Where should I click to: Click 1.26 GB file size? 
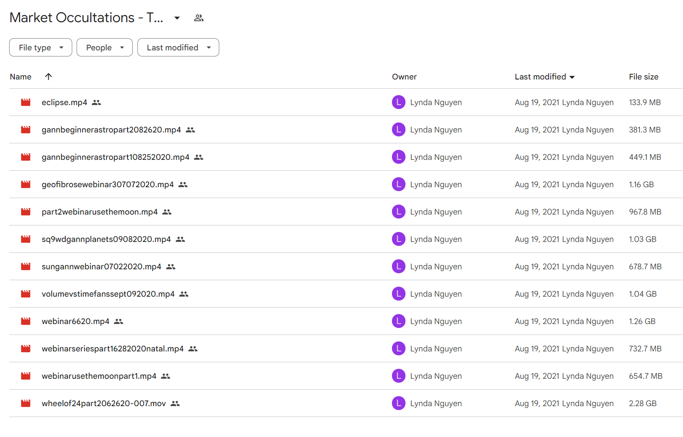click(x=642, y=321)
